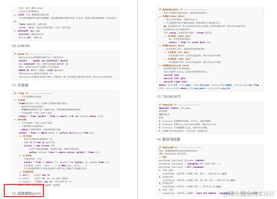Click the line beginning with lowercase "distinct"
Viewport: 277px width, 199px height.
click(31, 34)
